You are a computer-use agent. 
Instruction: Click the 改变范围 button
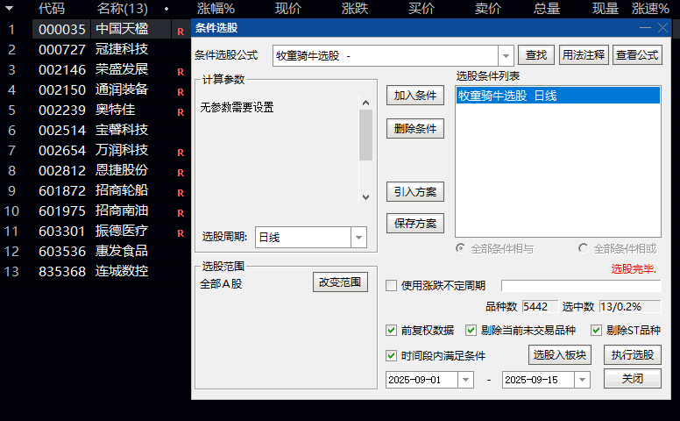point(340,282)
